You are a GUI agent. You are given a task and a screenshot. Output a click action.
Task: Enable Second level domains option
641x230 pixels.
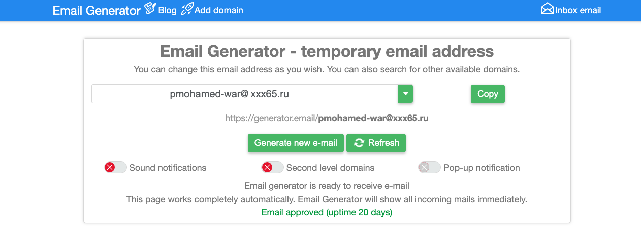click(x=272, y=167)
